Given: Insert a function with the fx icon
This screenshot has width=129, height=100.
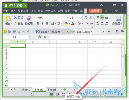Looking at the screenshot, I should pos(45,37).
